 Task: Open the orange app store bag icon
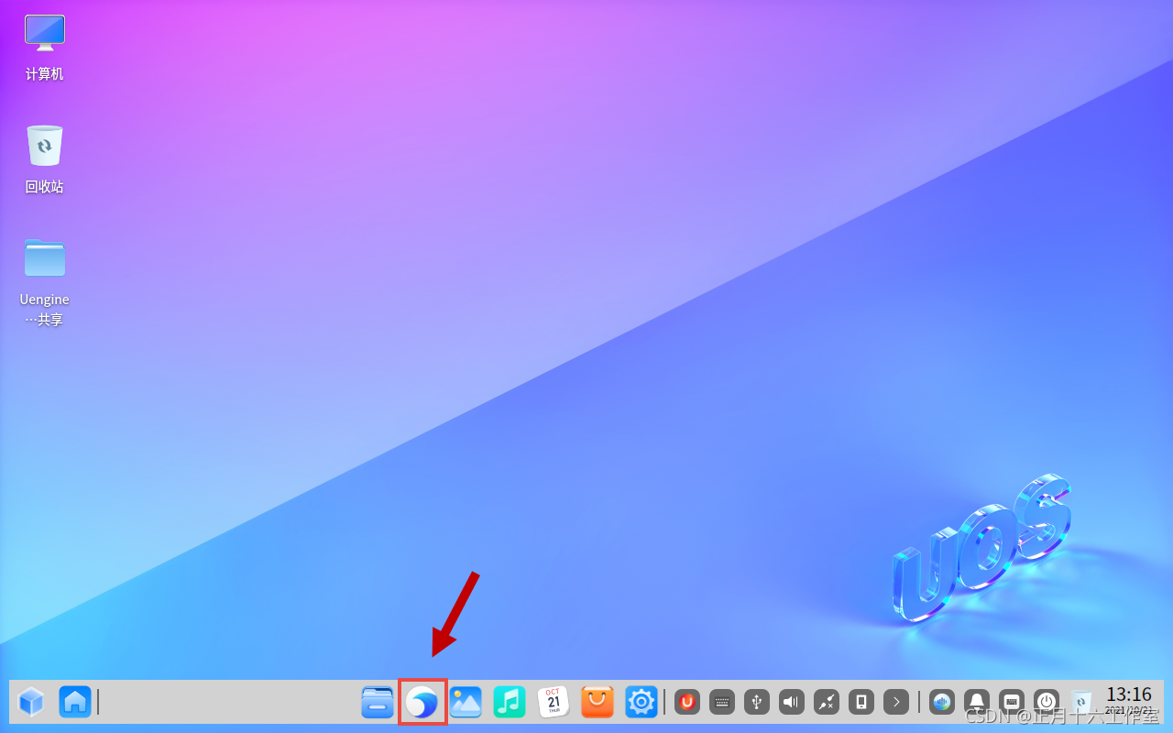[x=597, y=703]
